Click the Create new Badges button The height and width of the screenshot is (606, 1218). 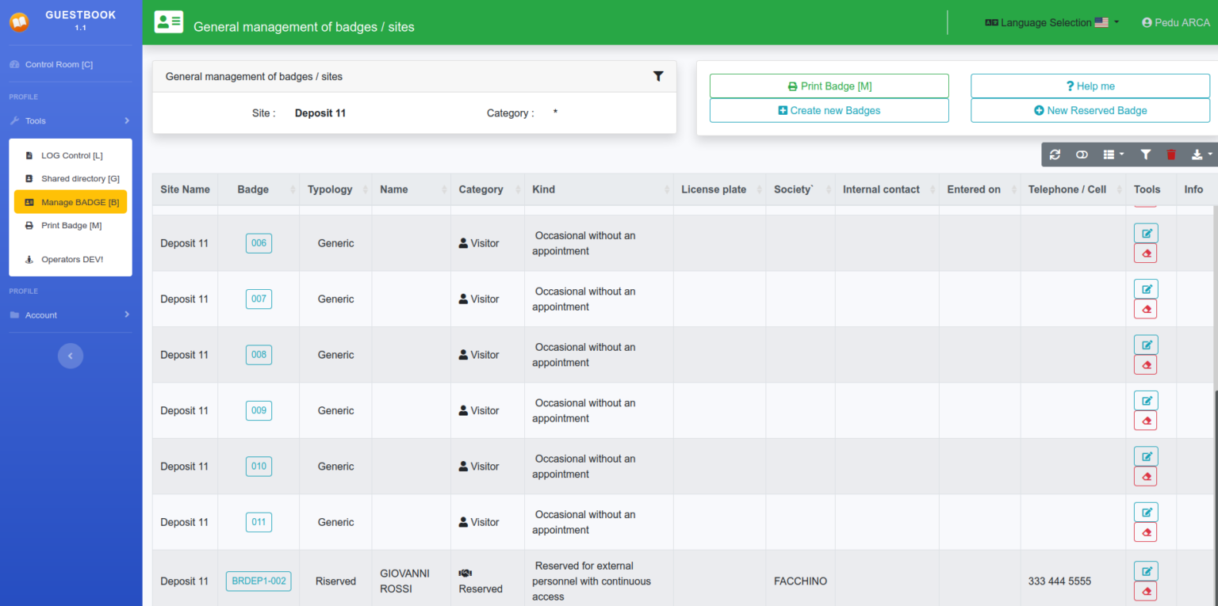(x=829, y=111)
